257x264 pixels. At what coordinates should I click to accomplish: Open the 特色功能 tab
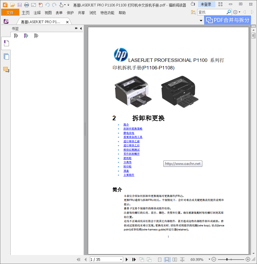107,13
